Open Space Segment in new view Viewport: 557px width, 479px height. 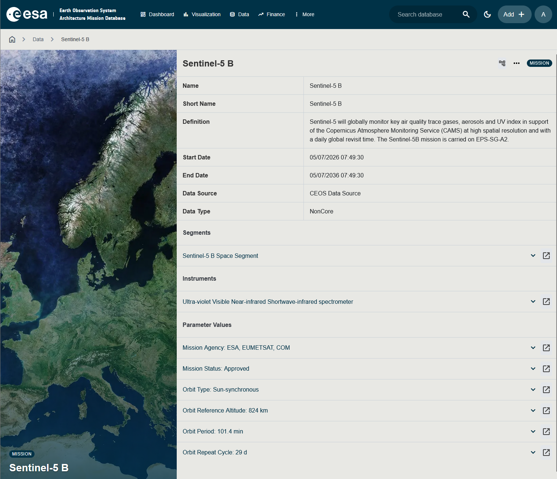tap(546, 256)
